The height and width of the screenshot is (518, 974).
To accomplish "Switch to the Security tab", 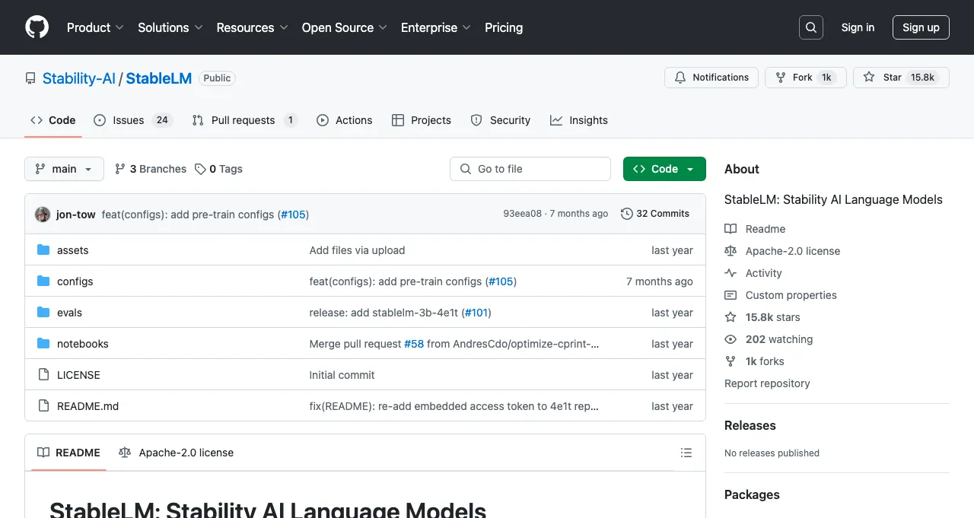I will (x=501, y=120).
